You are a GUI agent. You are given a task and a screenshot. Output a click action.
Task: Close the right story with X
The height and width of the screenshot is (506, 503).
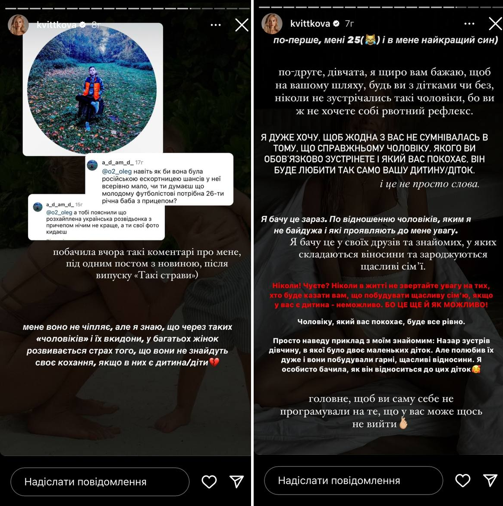496,24
